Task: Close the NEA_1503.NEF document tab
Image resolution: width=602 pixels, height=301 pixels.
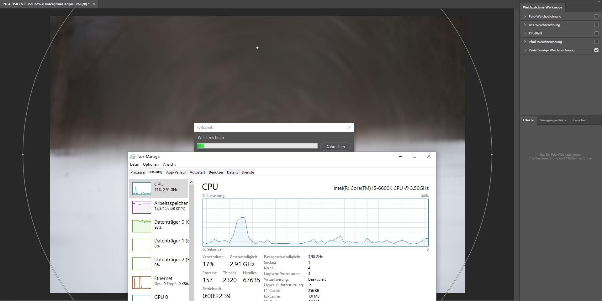Action: tap(93, 4)
